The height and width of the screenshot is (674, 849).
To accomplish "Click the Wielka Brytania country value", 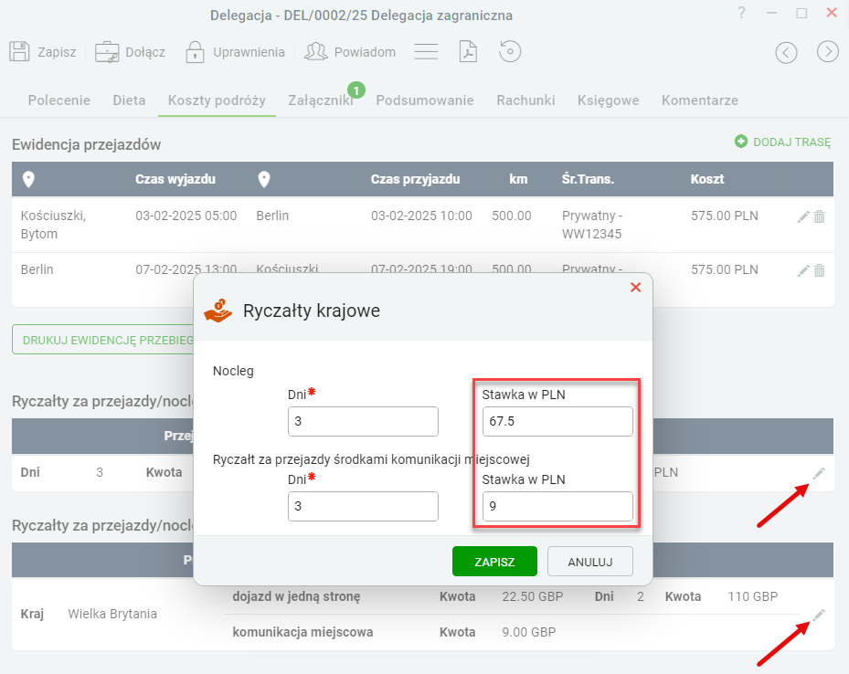I will click(x=112, y=614).
